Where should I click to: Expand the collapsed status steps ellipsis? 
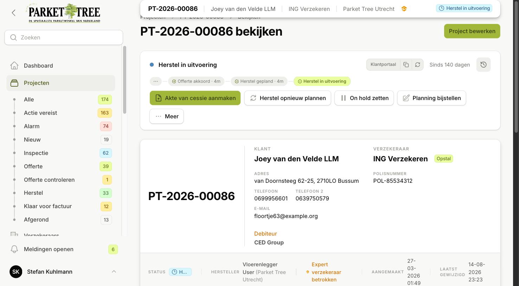click(155, 81)
